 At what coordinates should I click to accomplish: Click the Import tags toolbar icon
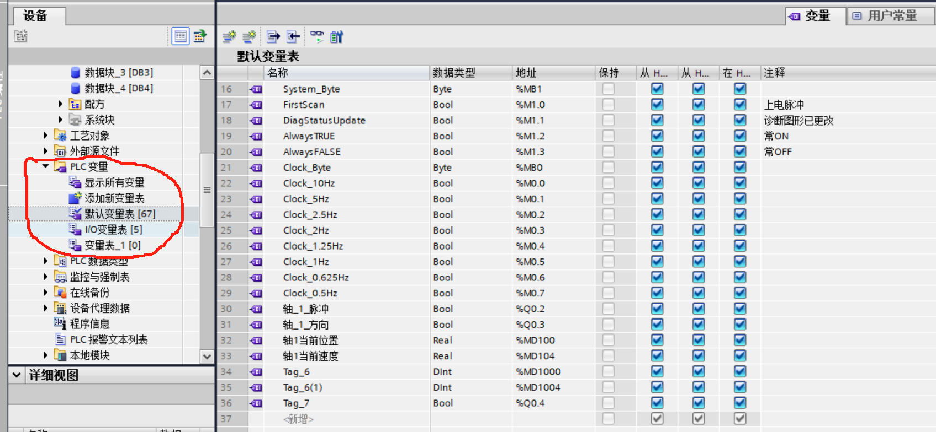[293, 37]
